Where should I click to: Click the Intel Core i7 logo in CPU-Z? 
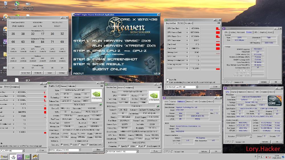pos(275,101)
